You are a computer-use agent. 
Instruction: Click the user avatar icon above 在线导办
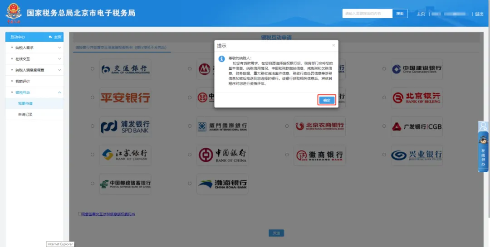coord(483,126)
